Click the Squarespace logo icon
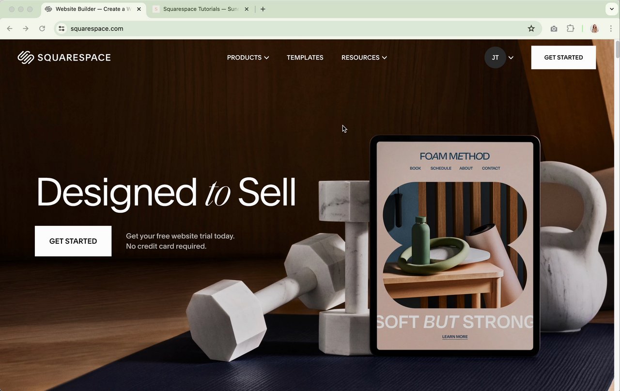Viewport: 620px width, 391px height. (26, 57)
